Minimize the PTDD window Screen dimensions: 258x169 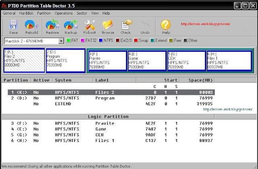coord(237,6)
